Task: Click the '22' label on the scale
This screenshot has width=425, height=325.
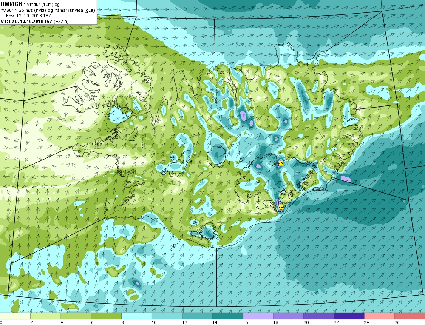Action: tap(336, 322)
